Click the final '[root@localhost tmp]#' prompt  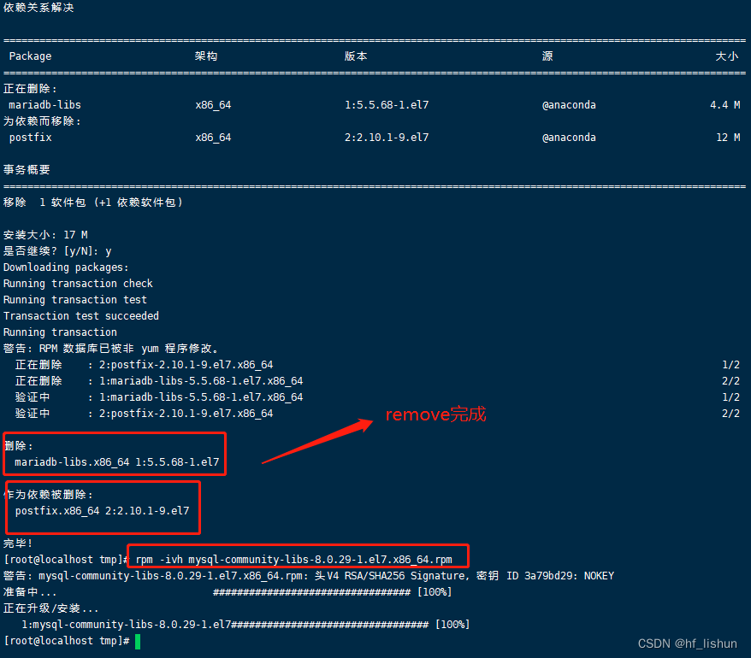[x=67, y=641]
